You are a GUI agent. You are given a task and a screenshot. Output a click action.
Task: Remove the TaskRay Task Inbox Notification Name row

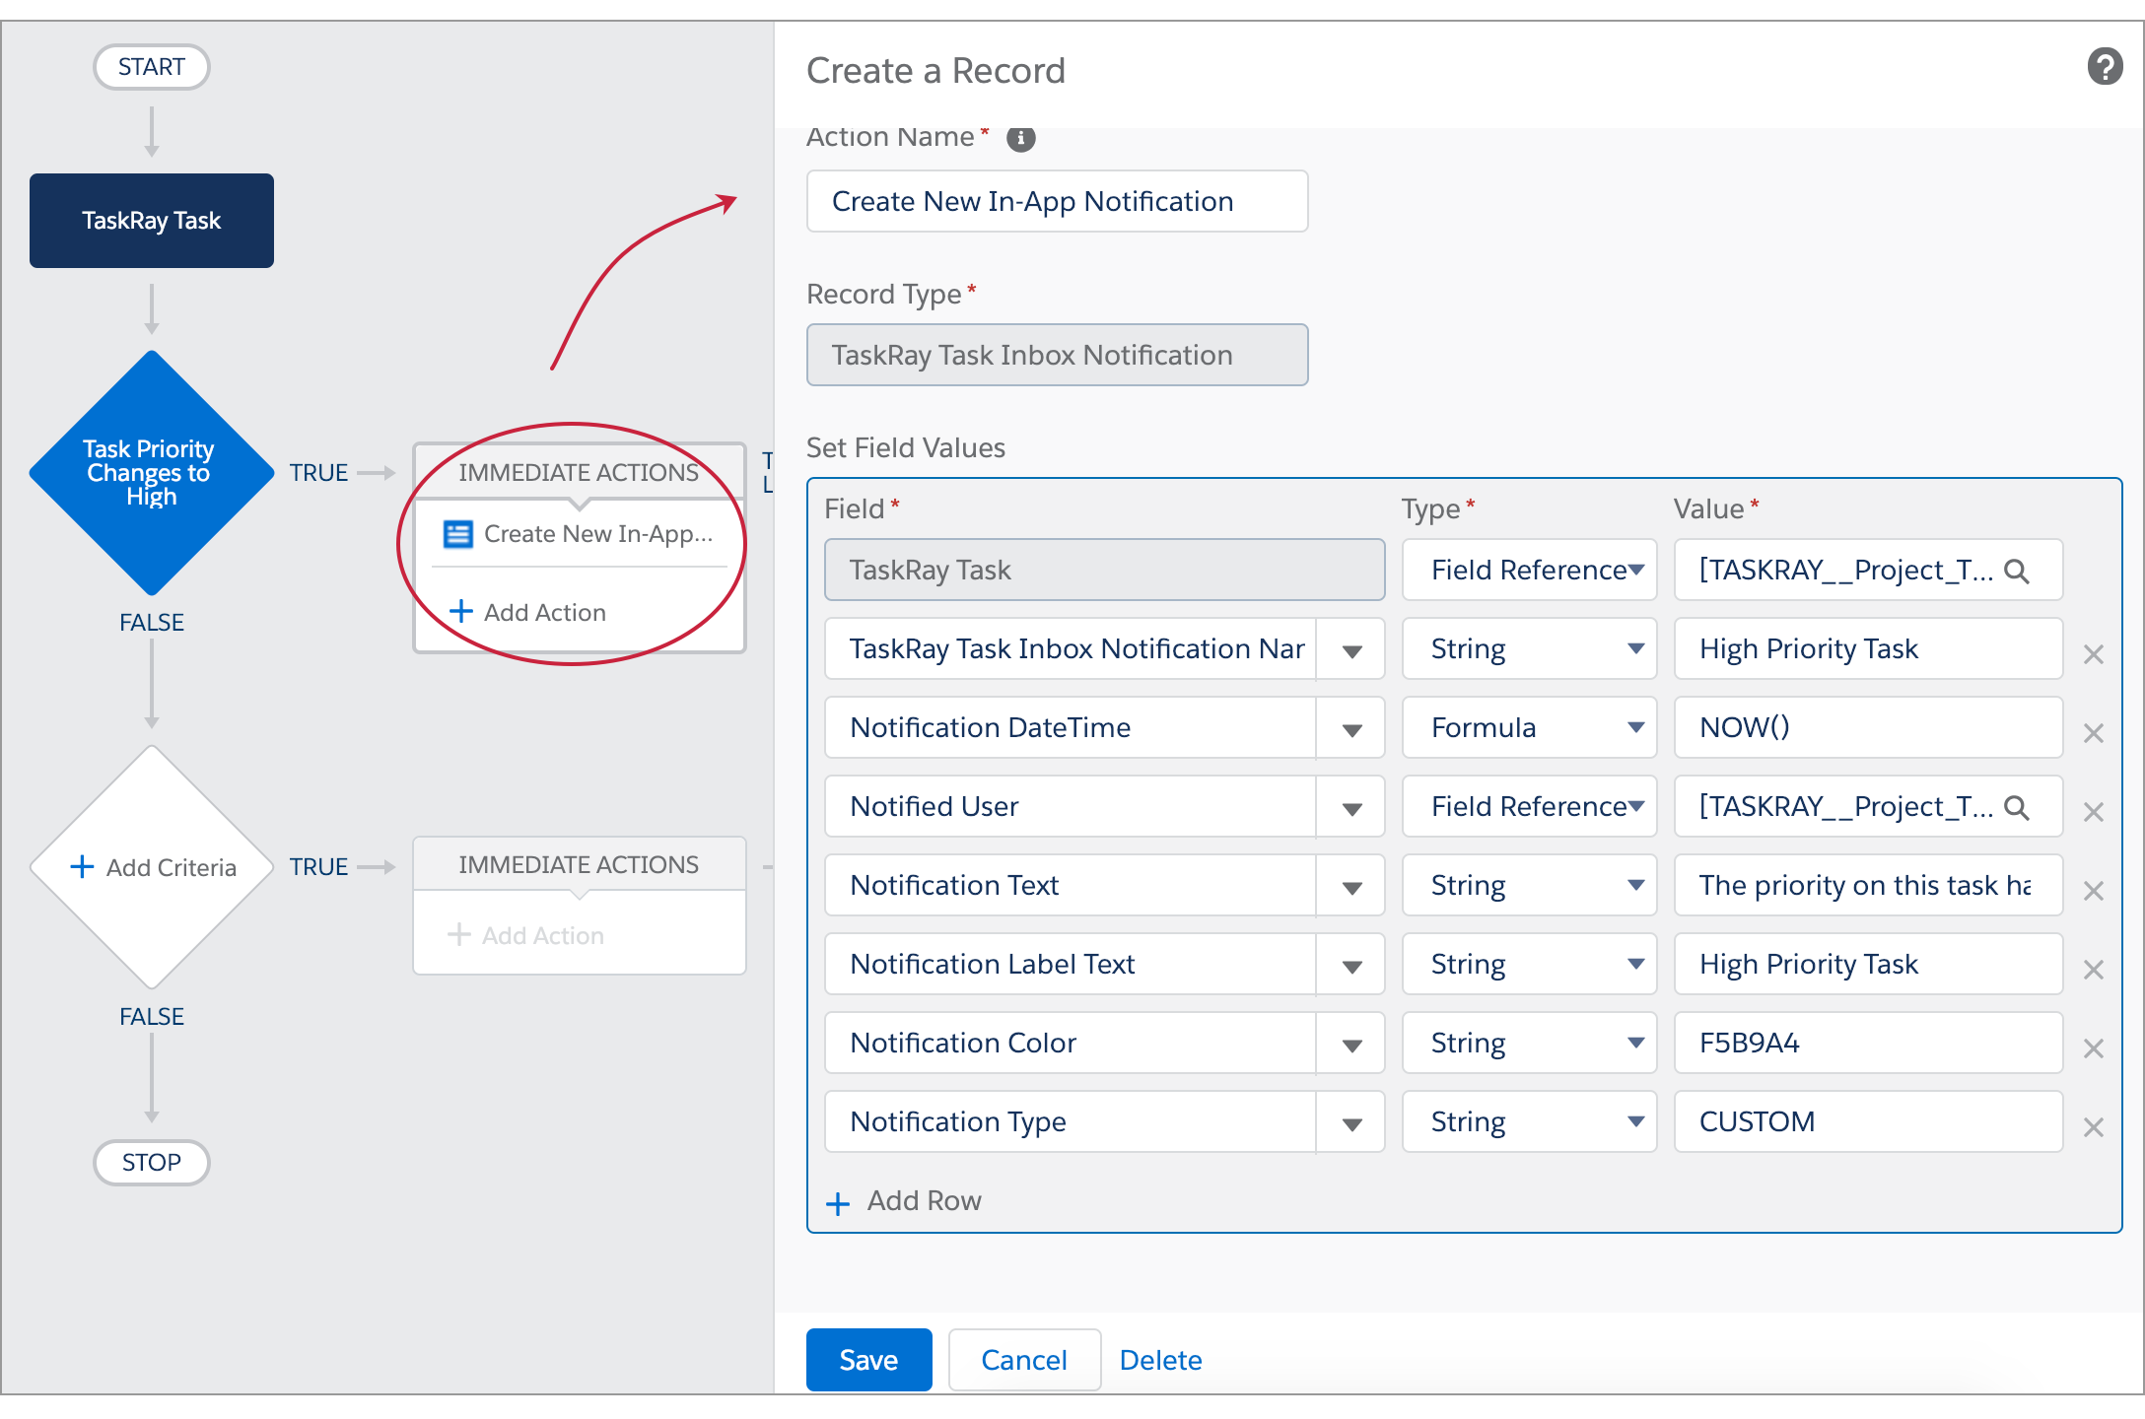coord(2094,654)
